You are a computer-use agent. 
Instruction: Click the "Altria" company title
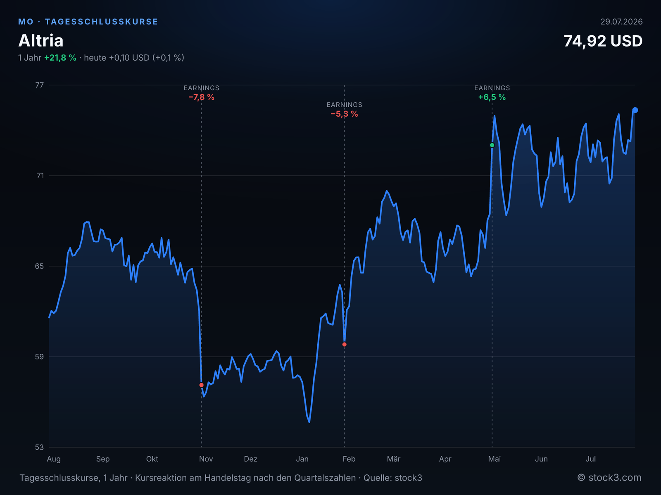pos(41,41)
